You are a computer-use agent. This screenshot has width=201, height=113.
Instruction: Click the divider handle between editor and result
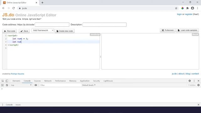(x=100, y=56)
